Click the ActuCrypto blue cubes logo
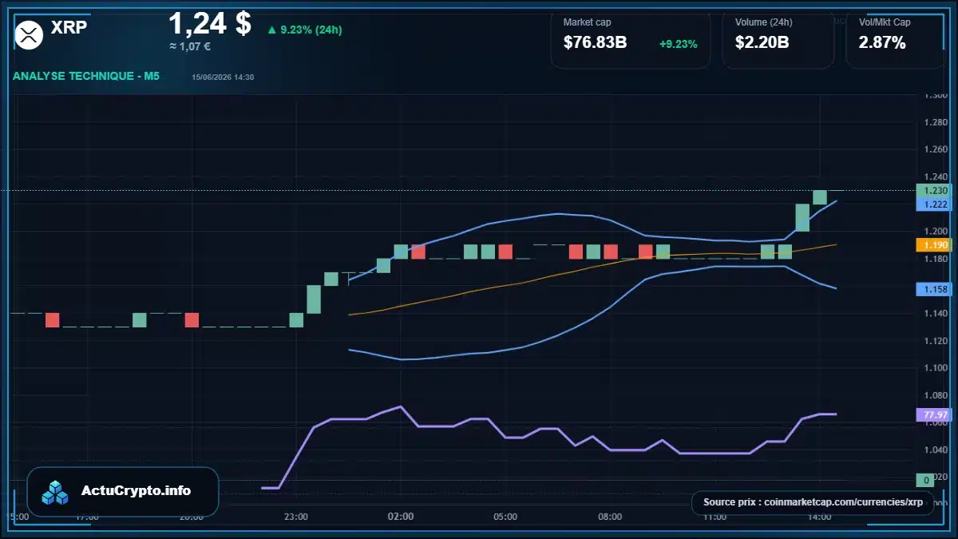 56,492
